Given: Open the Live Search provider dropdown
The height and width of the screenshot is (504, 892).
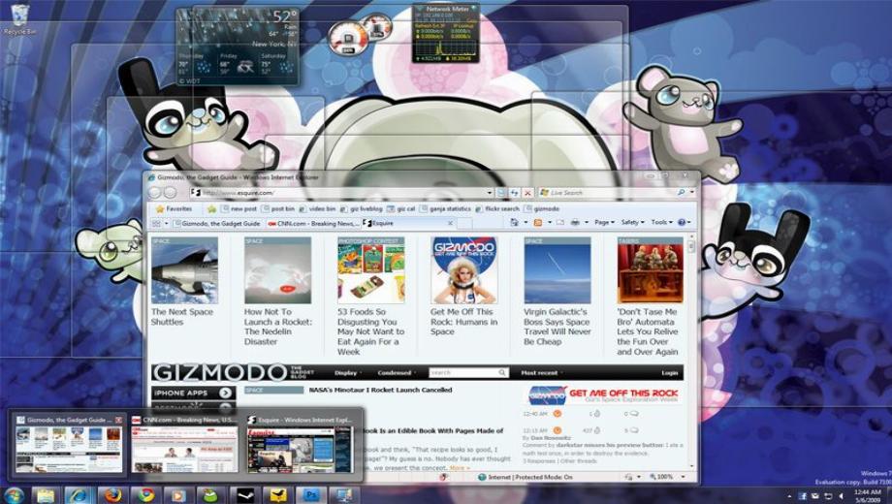Looking at the screenshot, I should (x=691, y=193).
